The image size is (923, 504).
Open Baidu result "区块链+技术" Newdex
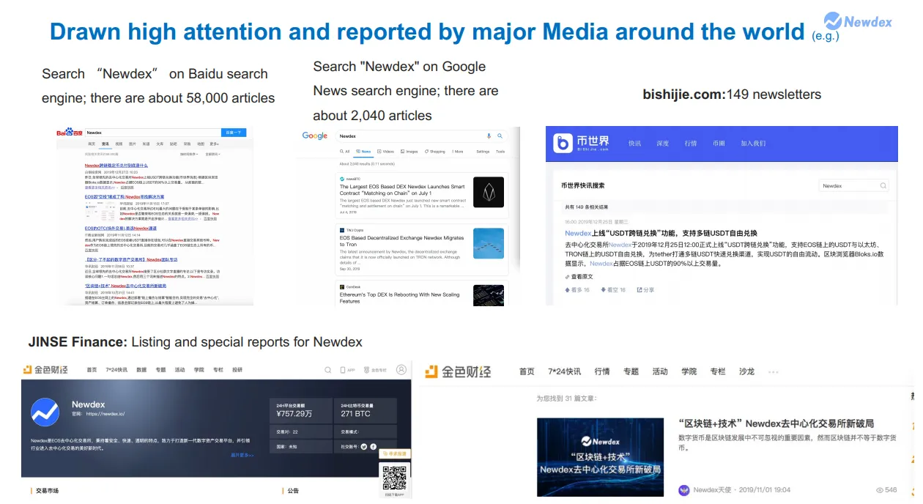[126, 286]
